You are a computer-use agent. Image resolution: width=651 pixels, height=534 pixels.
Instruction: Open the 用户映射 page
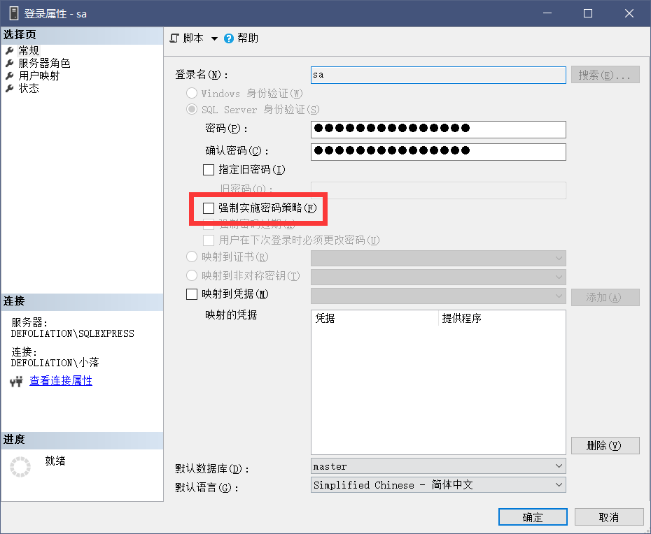click(39, 76)
